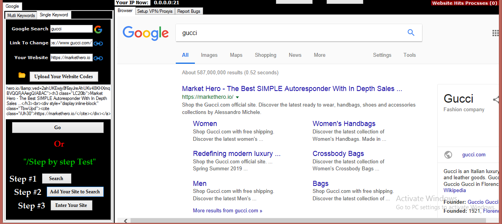
Task: Switch to the Single Keyword tab
Action: [54, 15]
